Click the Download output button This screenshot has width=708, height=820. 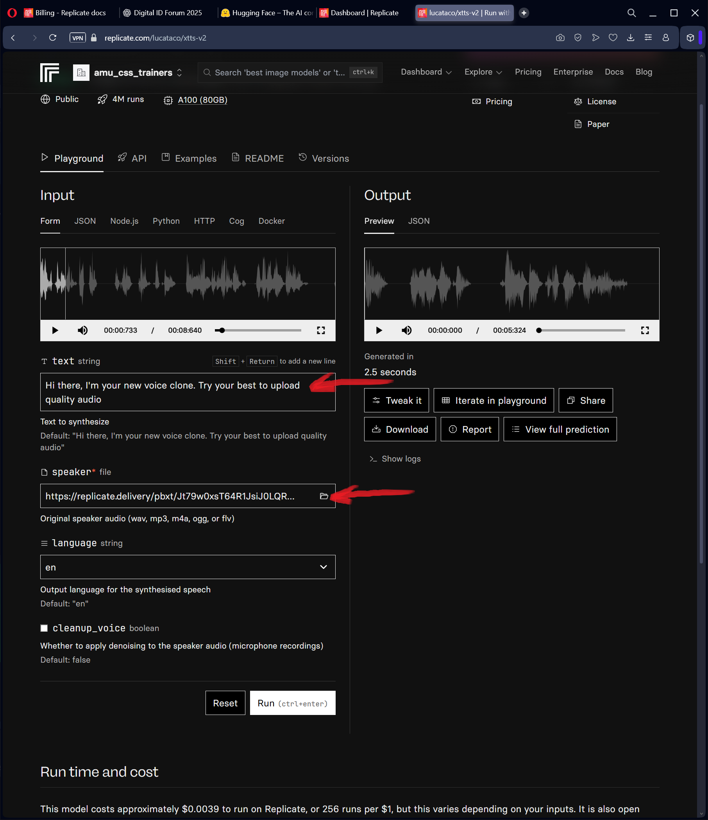pos(400,429)
